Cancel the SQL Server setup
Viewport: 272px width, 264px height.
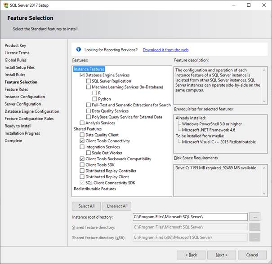click(x=252, y=255)
